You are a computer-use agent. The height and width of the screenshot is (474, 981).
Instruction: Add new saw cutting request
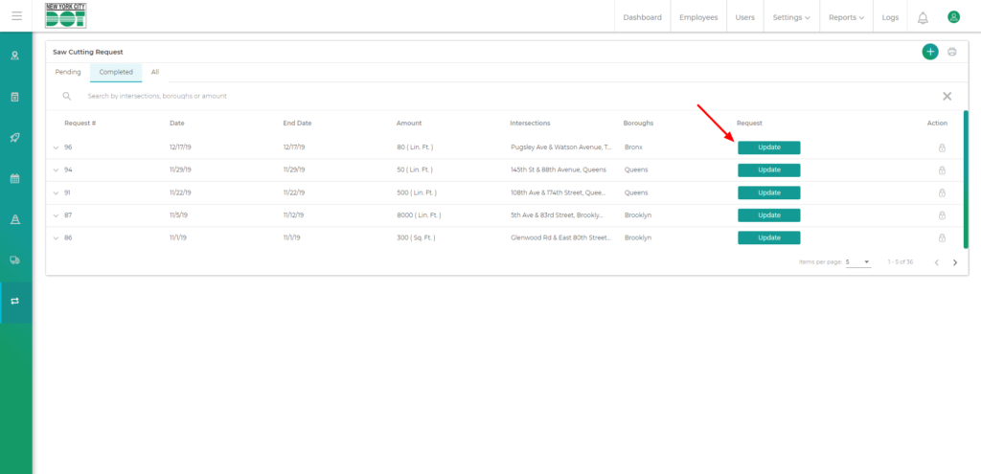[x=929, y=52]
